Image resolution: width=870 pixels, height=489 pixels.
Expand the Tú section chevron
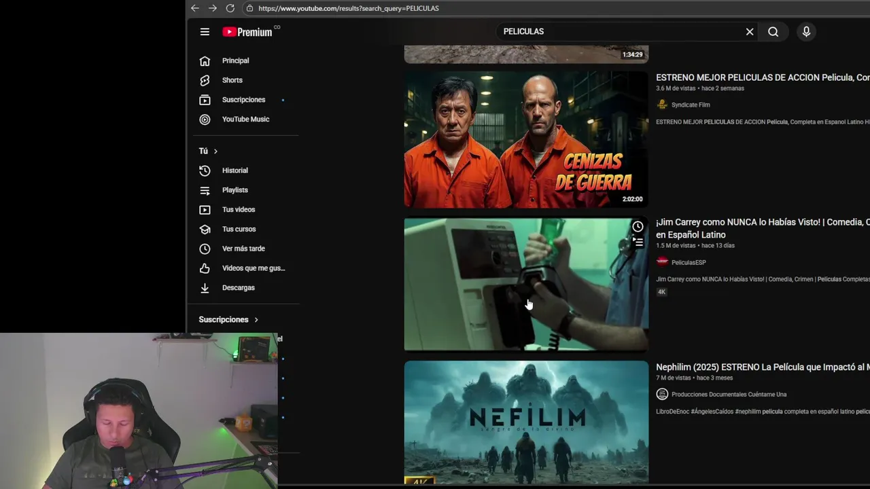pyautogui.click(x=215, y=151)
